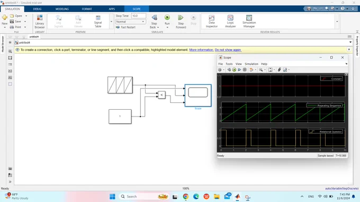Launch the Logic Analyzer
Viewport: 360px width, 202px height.
230,22
